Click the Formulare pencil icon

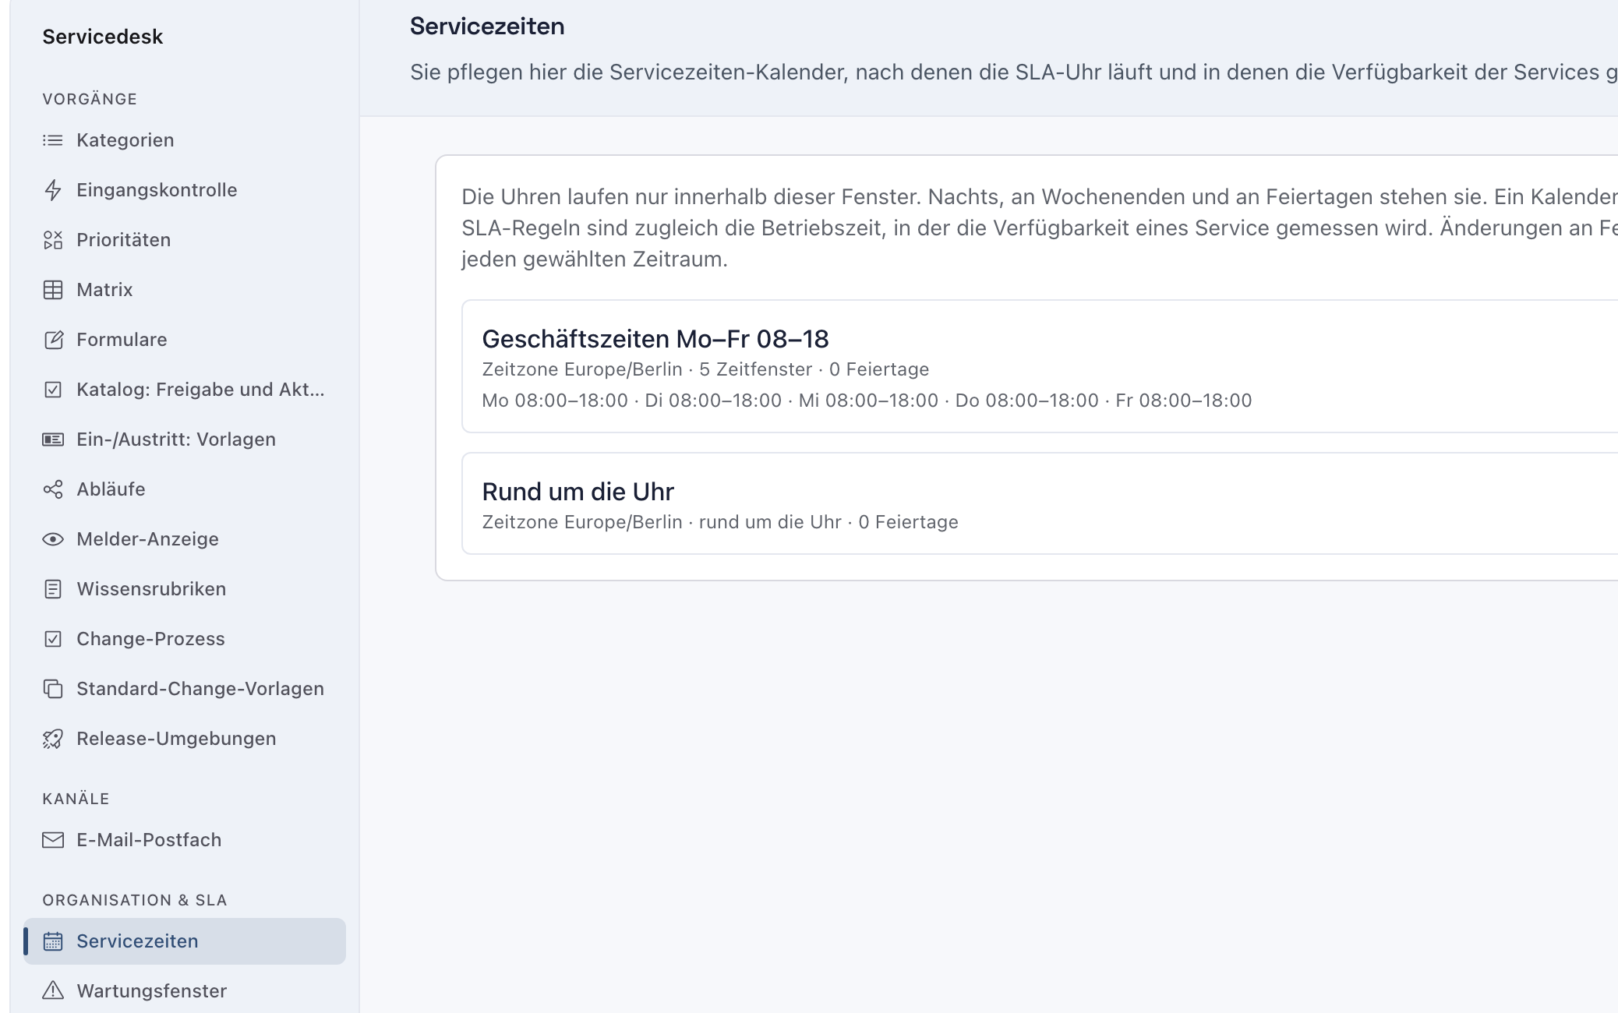pos(53,340)
